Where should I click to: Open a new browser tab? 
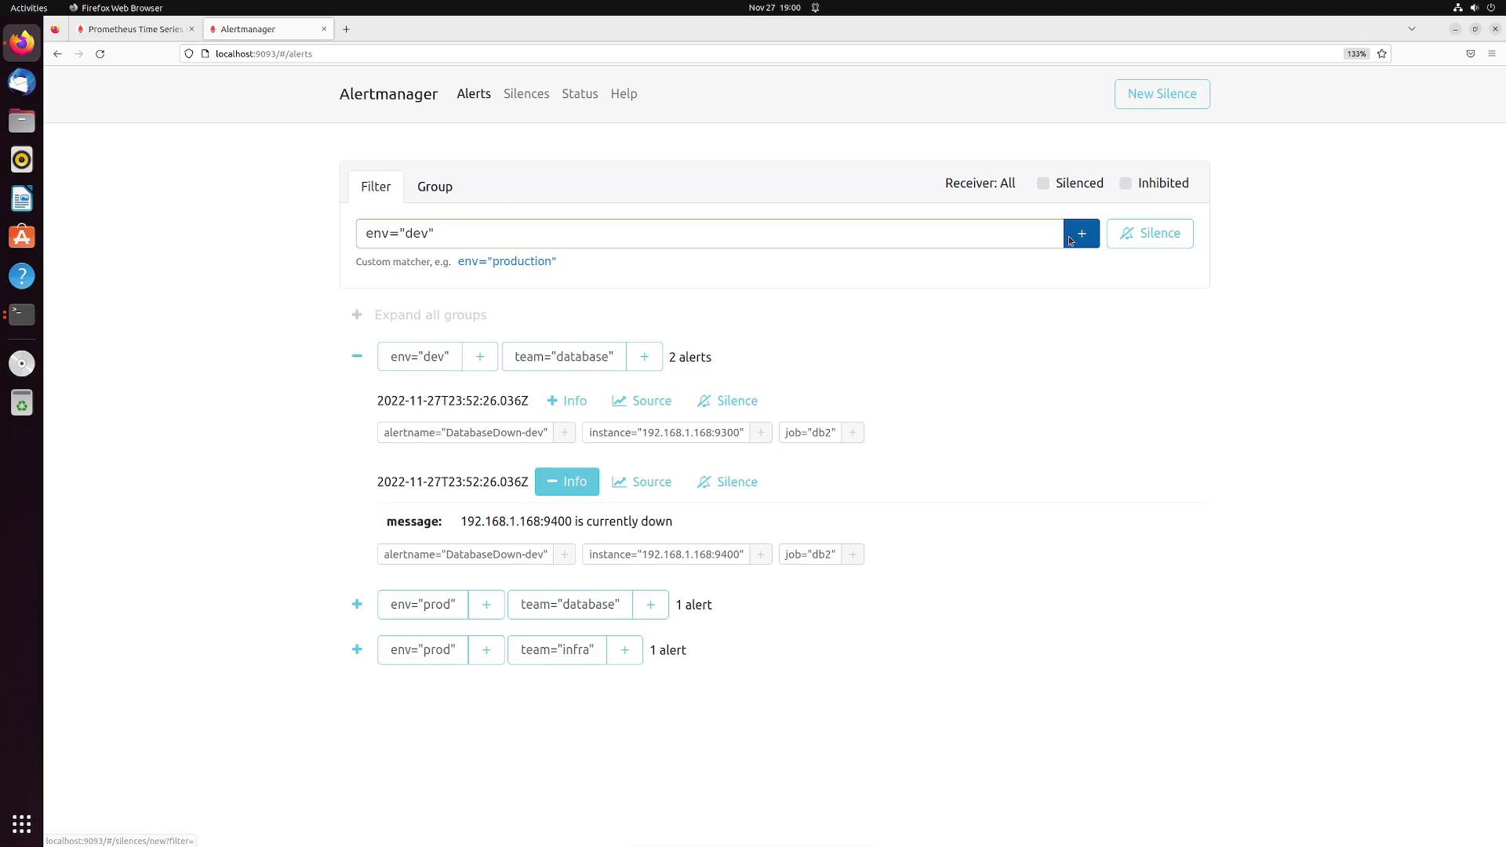(x=346, y=29)
